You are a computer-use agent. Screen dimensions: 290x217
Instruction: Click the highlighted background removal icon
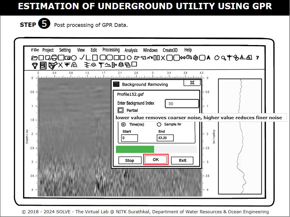[43, 66]
